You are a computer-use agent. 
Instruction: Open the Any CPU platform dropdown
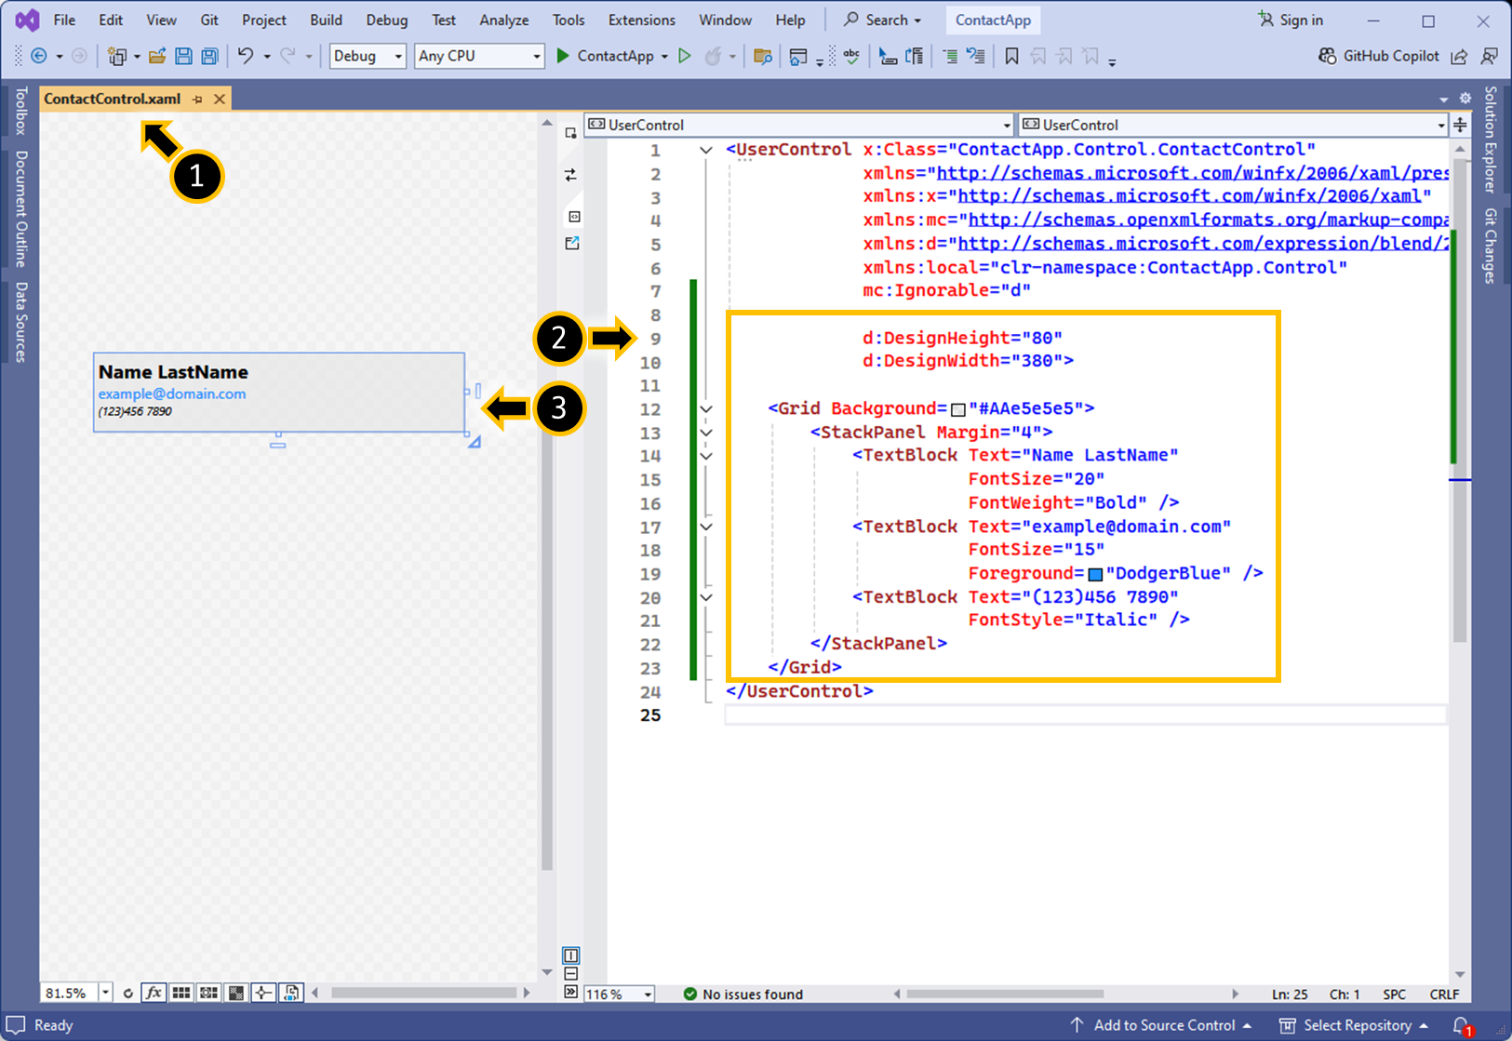point(478,56)
